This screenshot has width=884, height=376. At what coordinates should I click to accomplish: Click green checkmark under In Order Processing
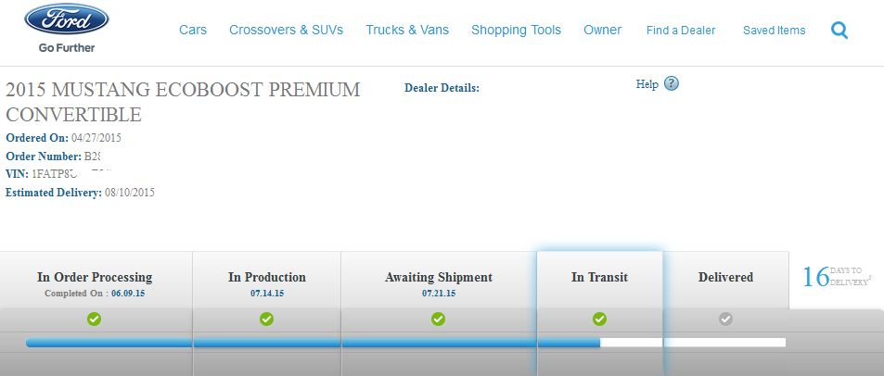(94, 320)
